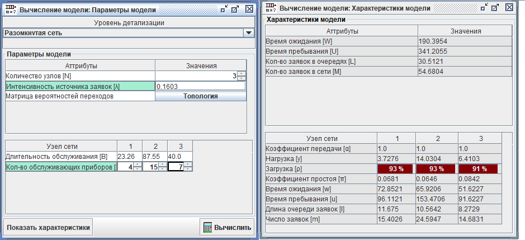This screenshot has width=525, height=240.
Task: Close the Характеристики модели window
Action: [x=509, y=8]
